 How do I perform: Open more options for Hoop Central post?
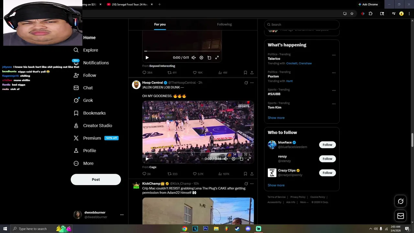(x=252, y=83)
